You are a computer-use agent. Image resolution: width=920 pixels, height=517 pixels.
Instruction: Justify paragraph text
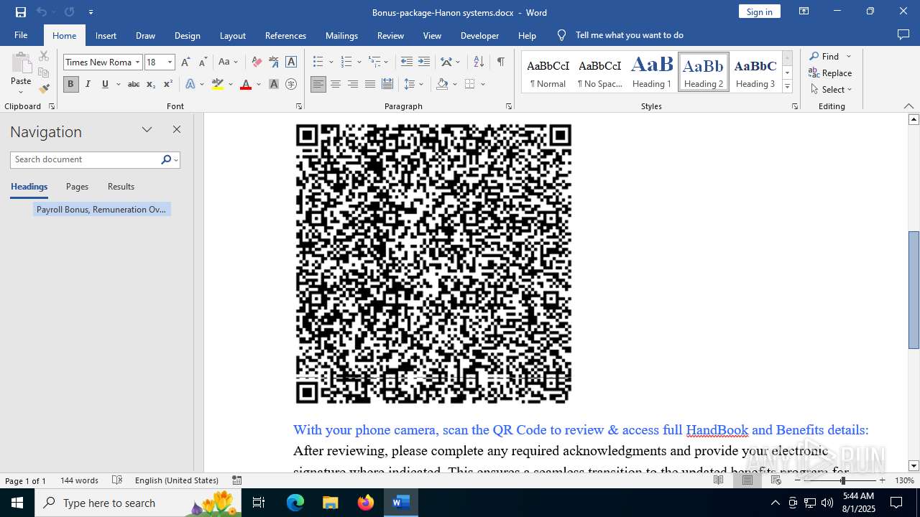(x=369, y=84)
